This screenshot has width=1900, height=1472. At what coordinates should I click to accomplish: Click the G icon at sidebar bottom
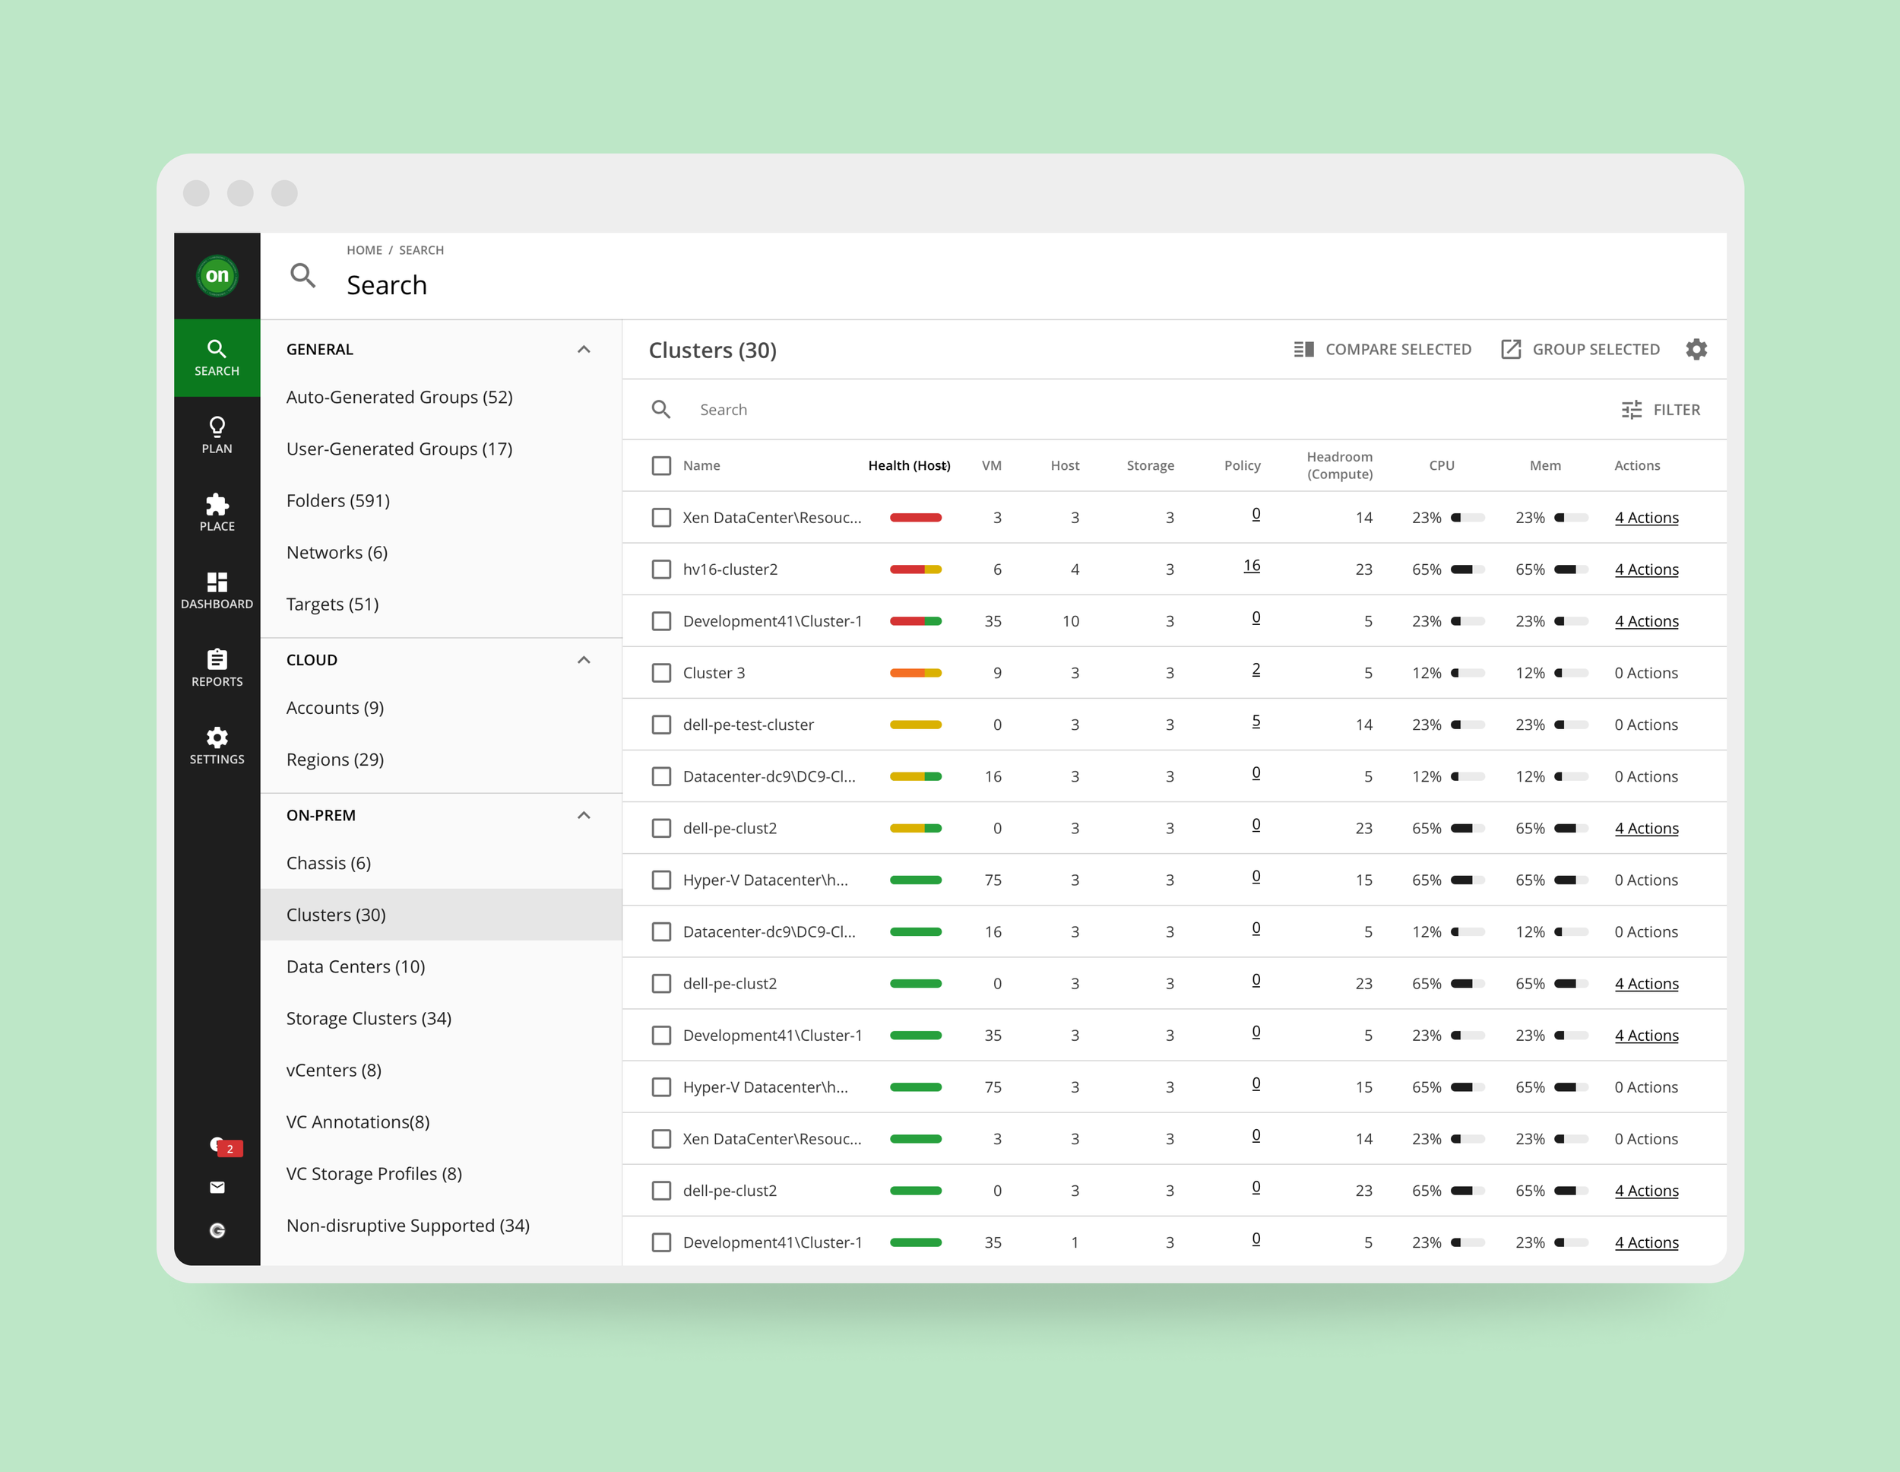(217, 1230)
